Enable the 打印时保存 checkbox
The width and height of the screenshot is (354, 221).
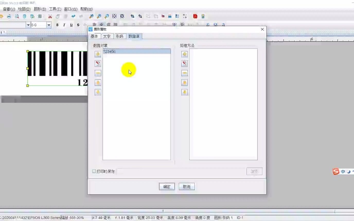pos(94,171)
